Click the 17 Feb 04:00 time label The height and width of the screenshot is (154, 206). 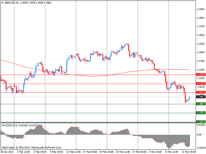(90, 152)
